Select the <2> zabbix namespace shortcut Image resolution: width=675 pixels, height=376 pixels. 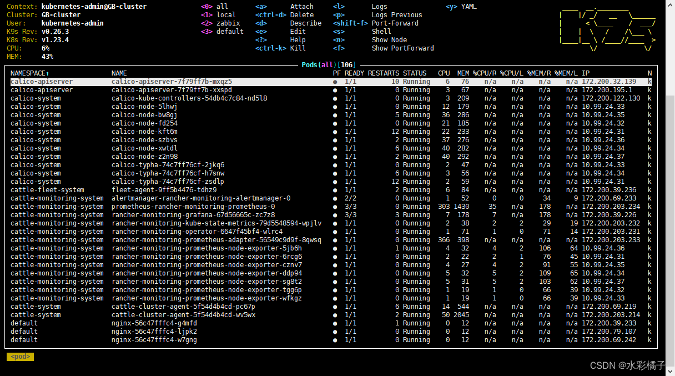[x=220, y=23]
